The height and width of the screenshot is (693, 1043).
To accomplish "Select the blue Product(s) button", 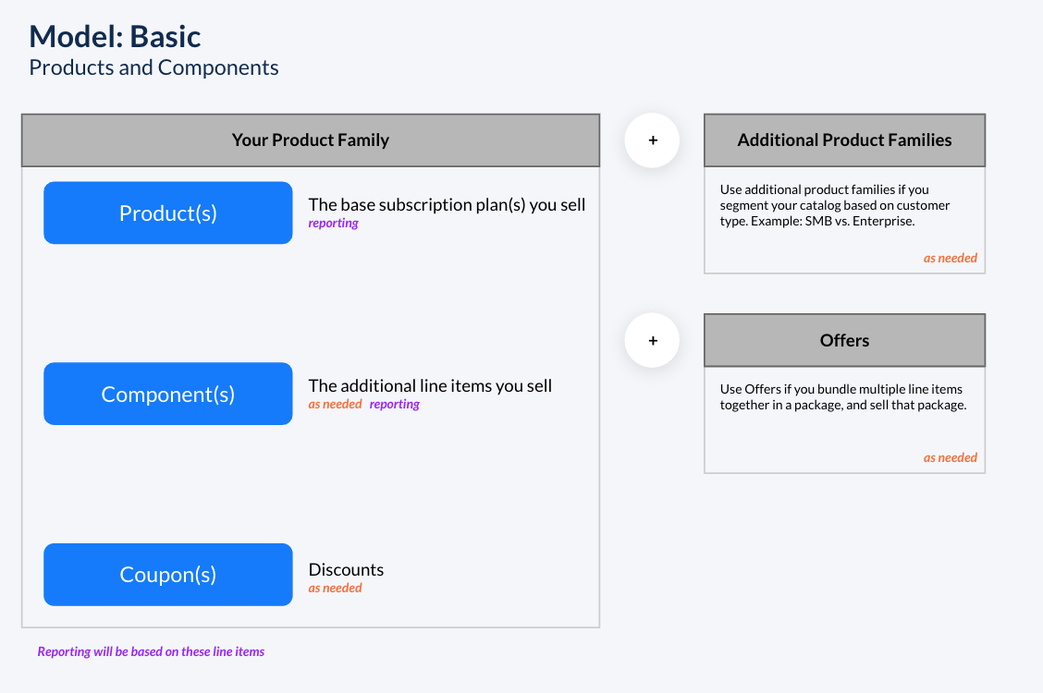I will point(168,213).
